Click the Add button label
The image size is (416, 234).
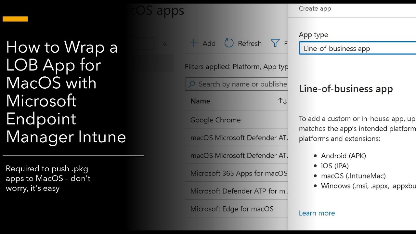[209, 44]
